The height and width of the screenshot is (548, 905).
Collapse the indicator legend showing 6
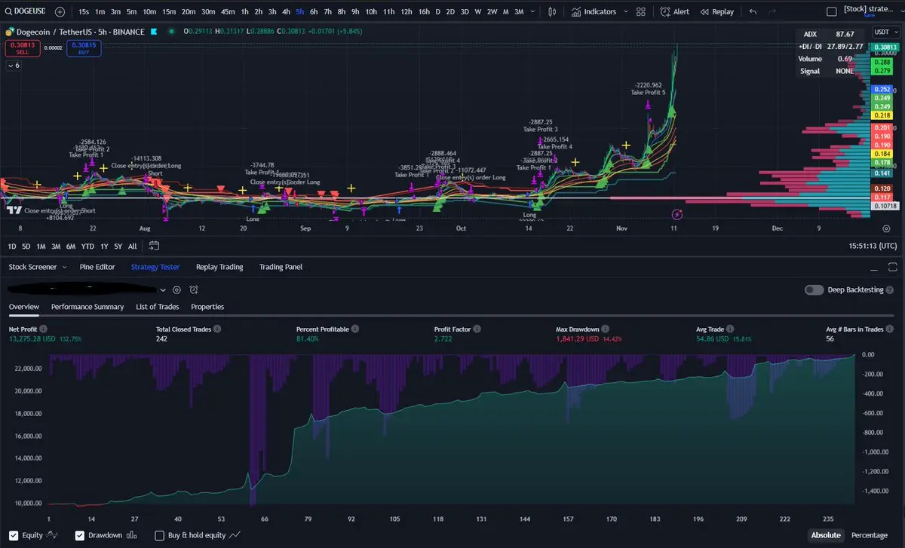coord(14,66)
